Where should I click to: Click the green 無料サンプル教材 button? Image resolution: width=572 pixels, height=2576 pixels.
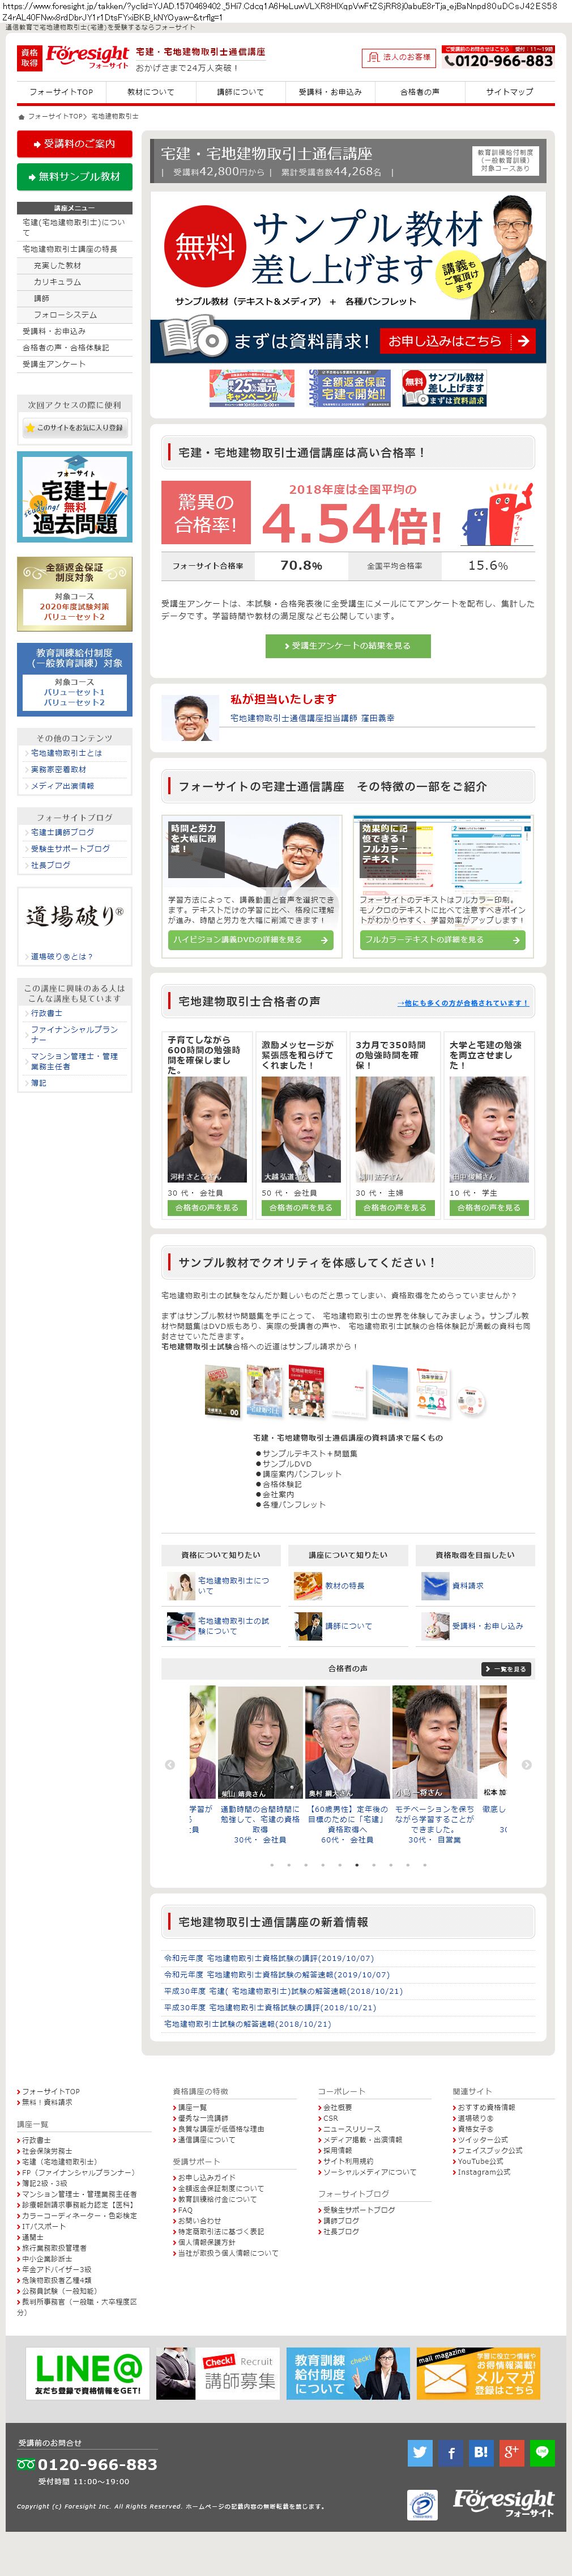[x=75, y=177]
